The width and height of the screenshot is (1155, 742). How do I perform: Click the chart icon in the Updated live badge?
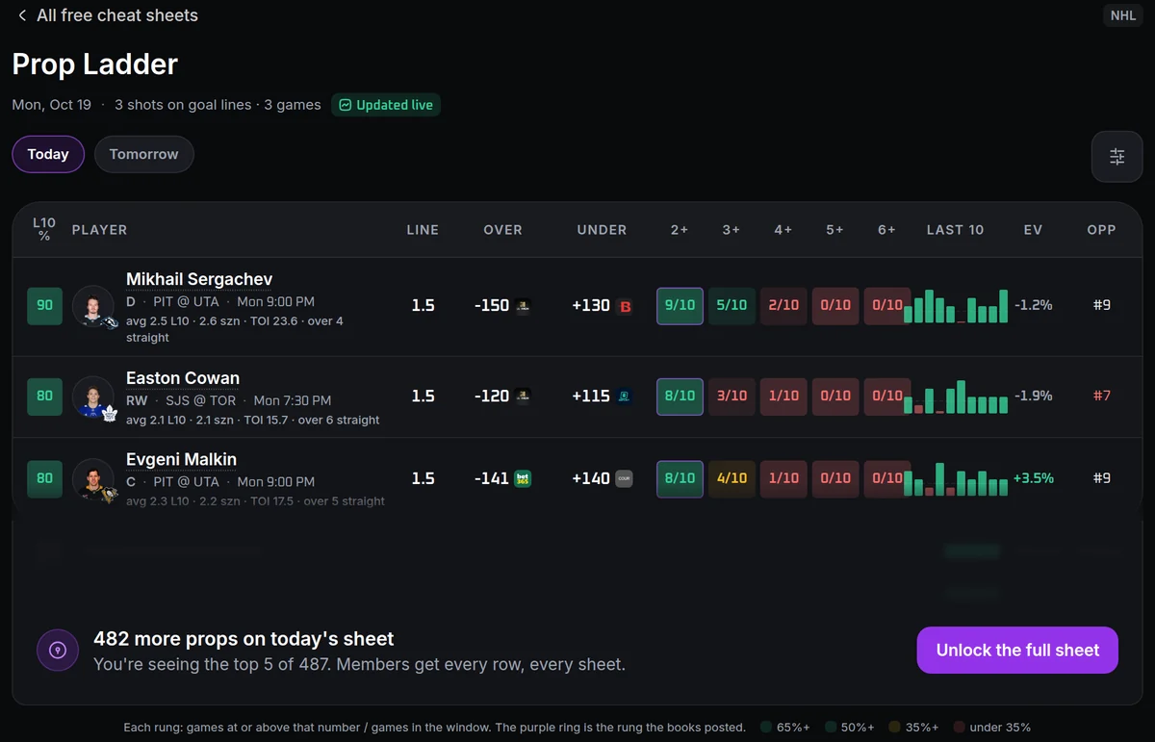tap(345, 105)
